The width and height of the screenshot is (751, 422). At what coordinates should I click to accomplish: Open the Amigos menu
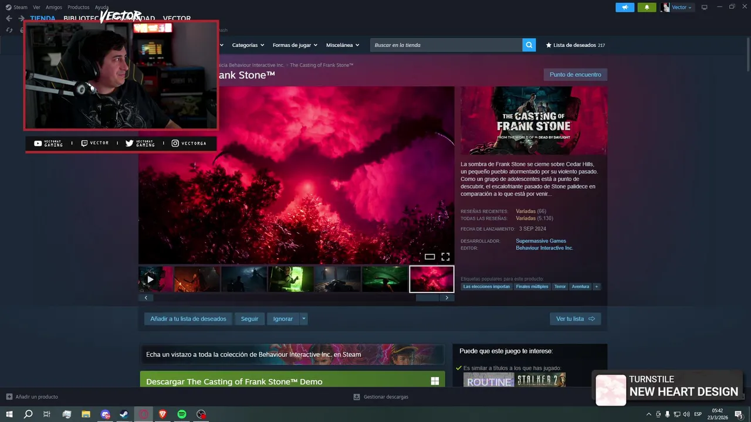point(54,7)
